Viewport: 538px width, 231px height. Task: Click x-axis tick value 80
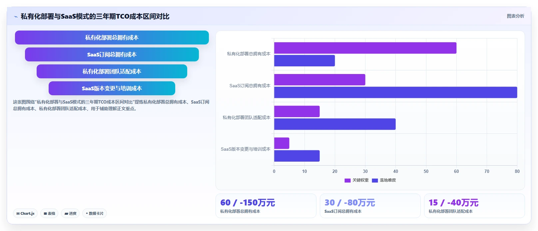coord(517,171)
